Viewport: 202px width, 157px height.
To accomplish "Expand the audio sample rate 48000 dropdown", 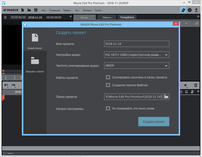I will 136,66.
